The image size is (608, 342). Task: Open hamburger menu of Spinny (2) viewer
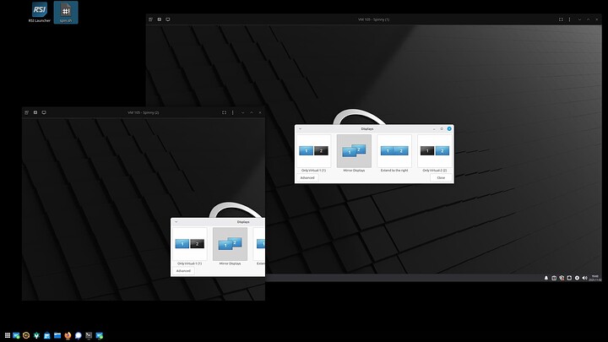coord(26,112)
